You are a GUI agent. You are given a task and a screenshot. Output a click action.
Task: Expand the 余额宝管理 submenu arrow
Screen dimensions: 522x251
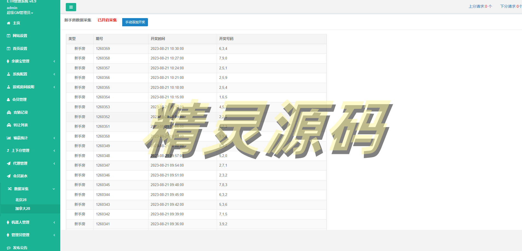click(54, 61)
